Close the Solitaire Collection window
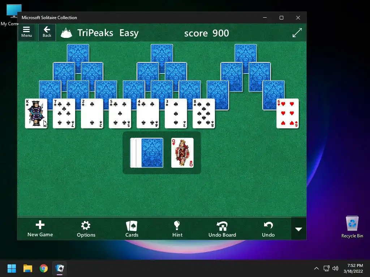This screenshot has height=277, width=370. (x=298, y=18)
